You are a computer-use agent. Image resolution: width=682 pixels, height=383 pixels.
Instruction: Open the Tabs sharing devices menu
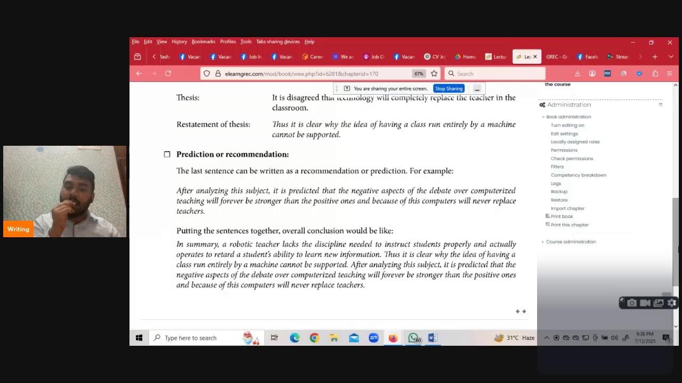[x=278, y=41]
